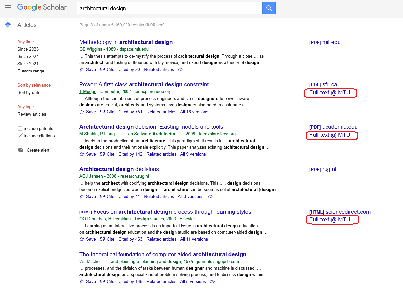Click the search field with architectural design
The image size is (403, 288).
[170, 8]
